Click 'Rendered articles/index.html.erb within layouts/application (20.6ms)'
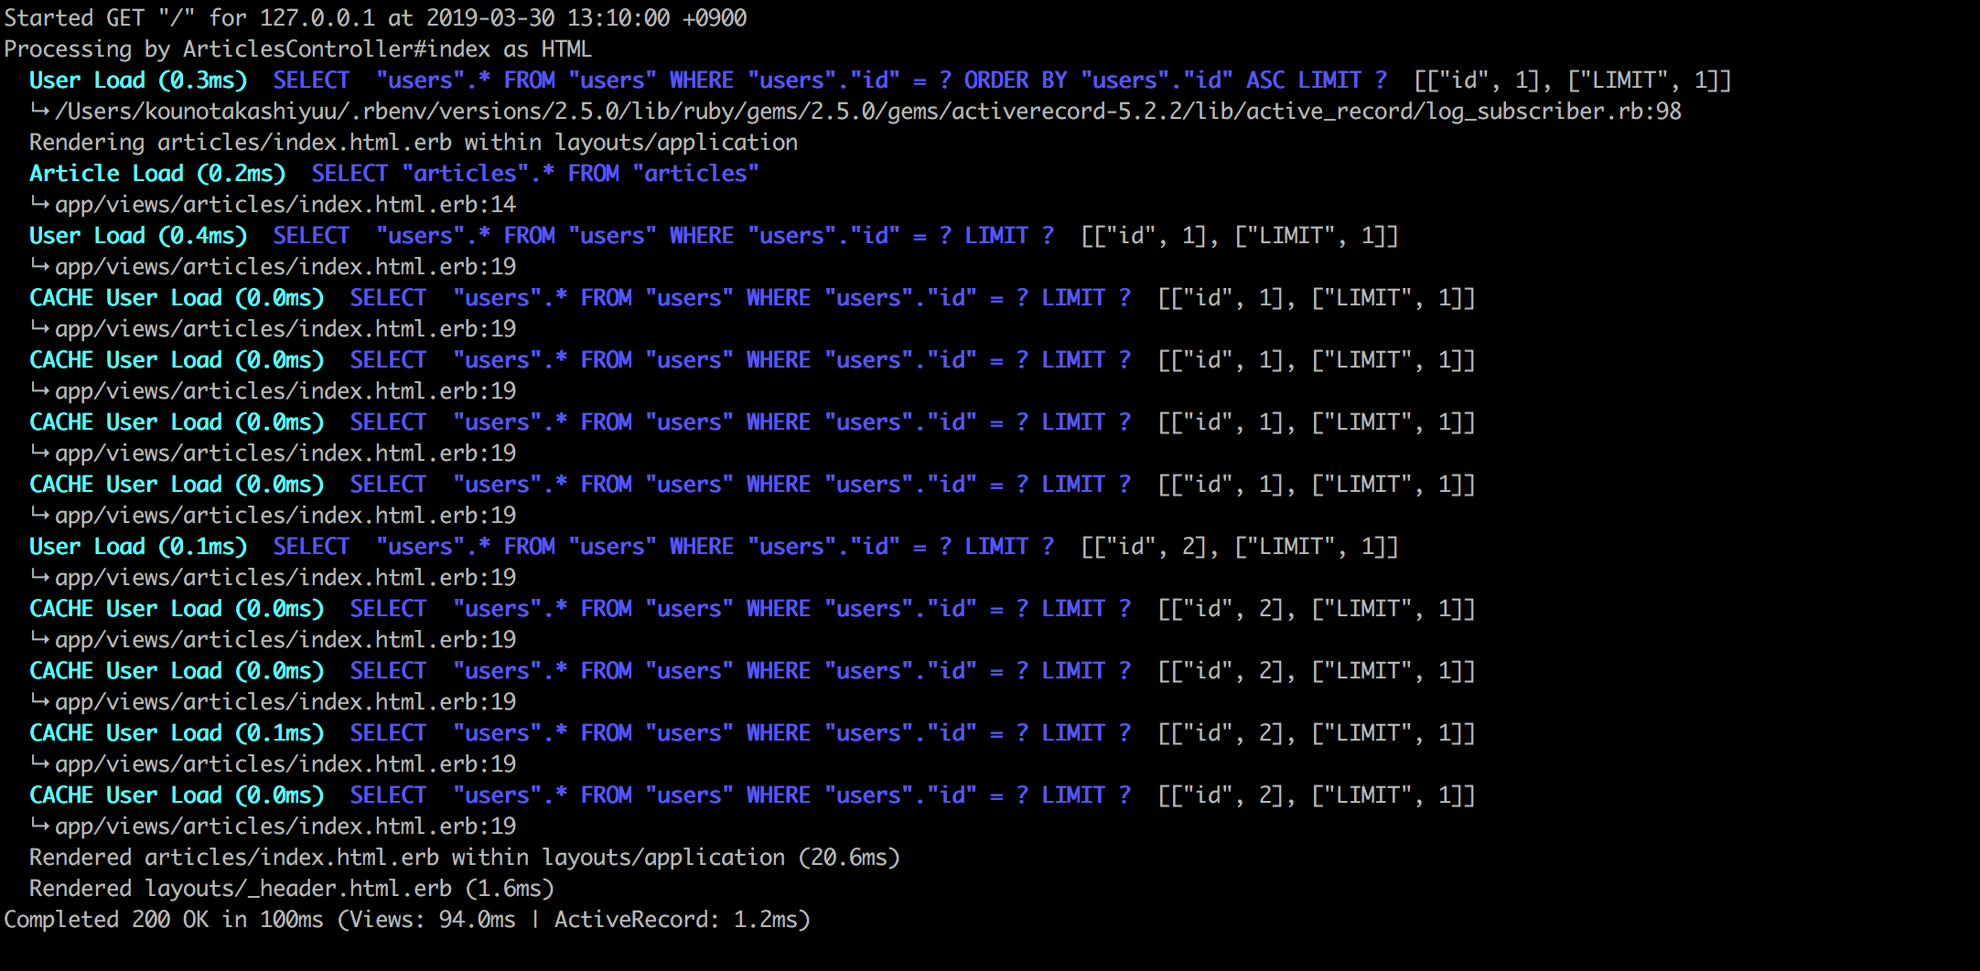 point(465,858)
